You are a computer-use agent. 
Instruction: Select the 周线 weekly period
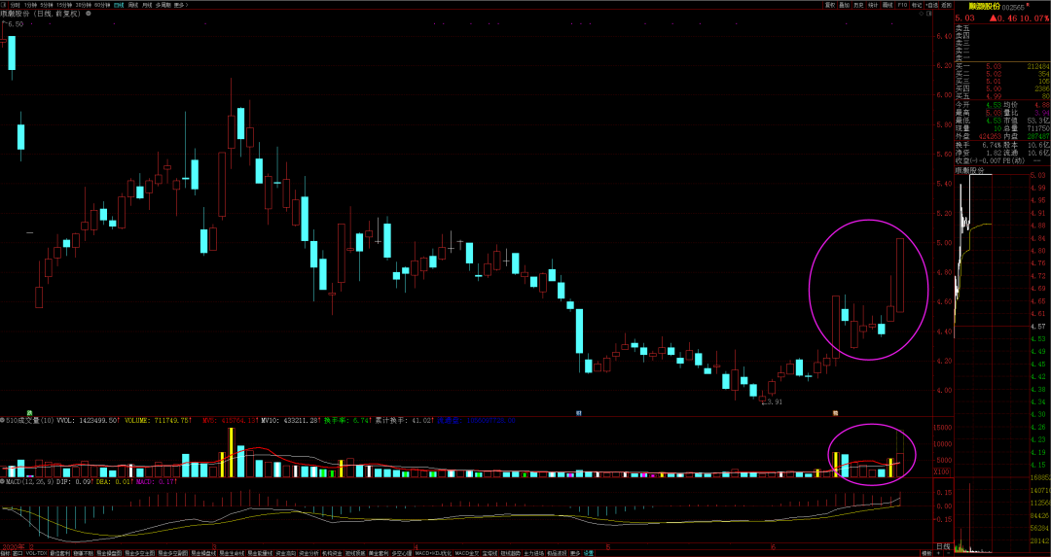point(132,5)
